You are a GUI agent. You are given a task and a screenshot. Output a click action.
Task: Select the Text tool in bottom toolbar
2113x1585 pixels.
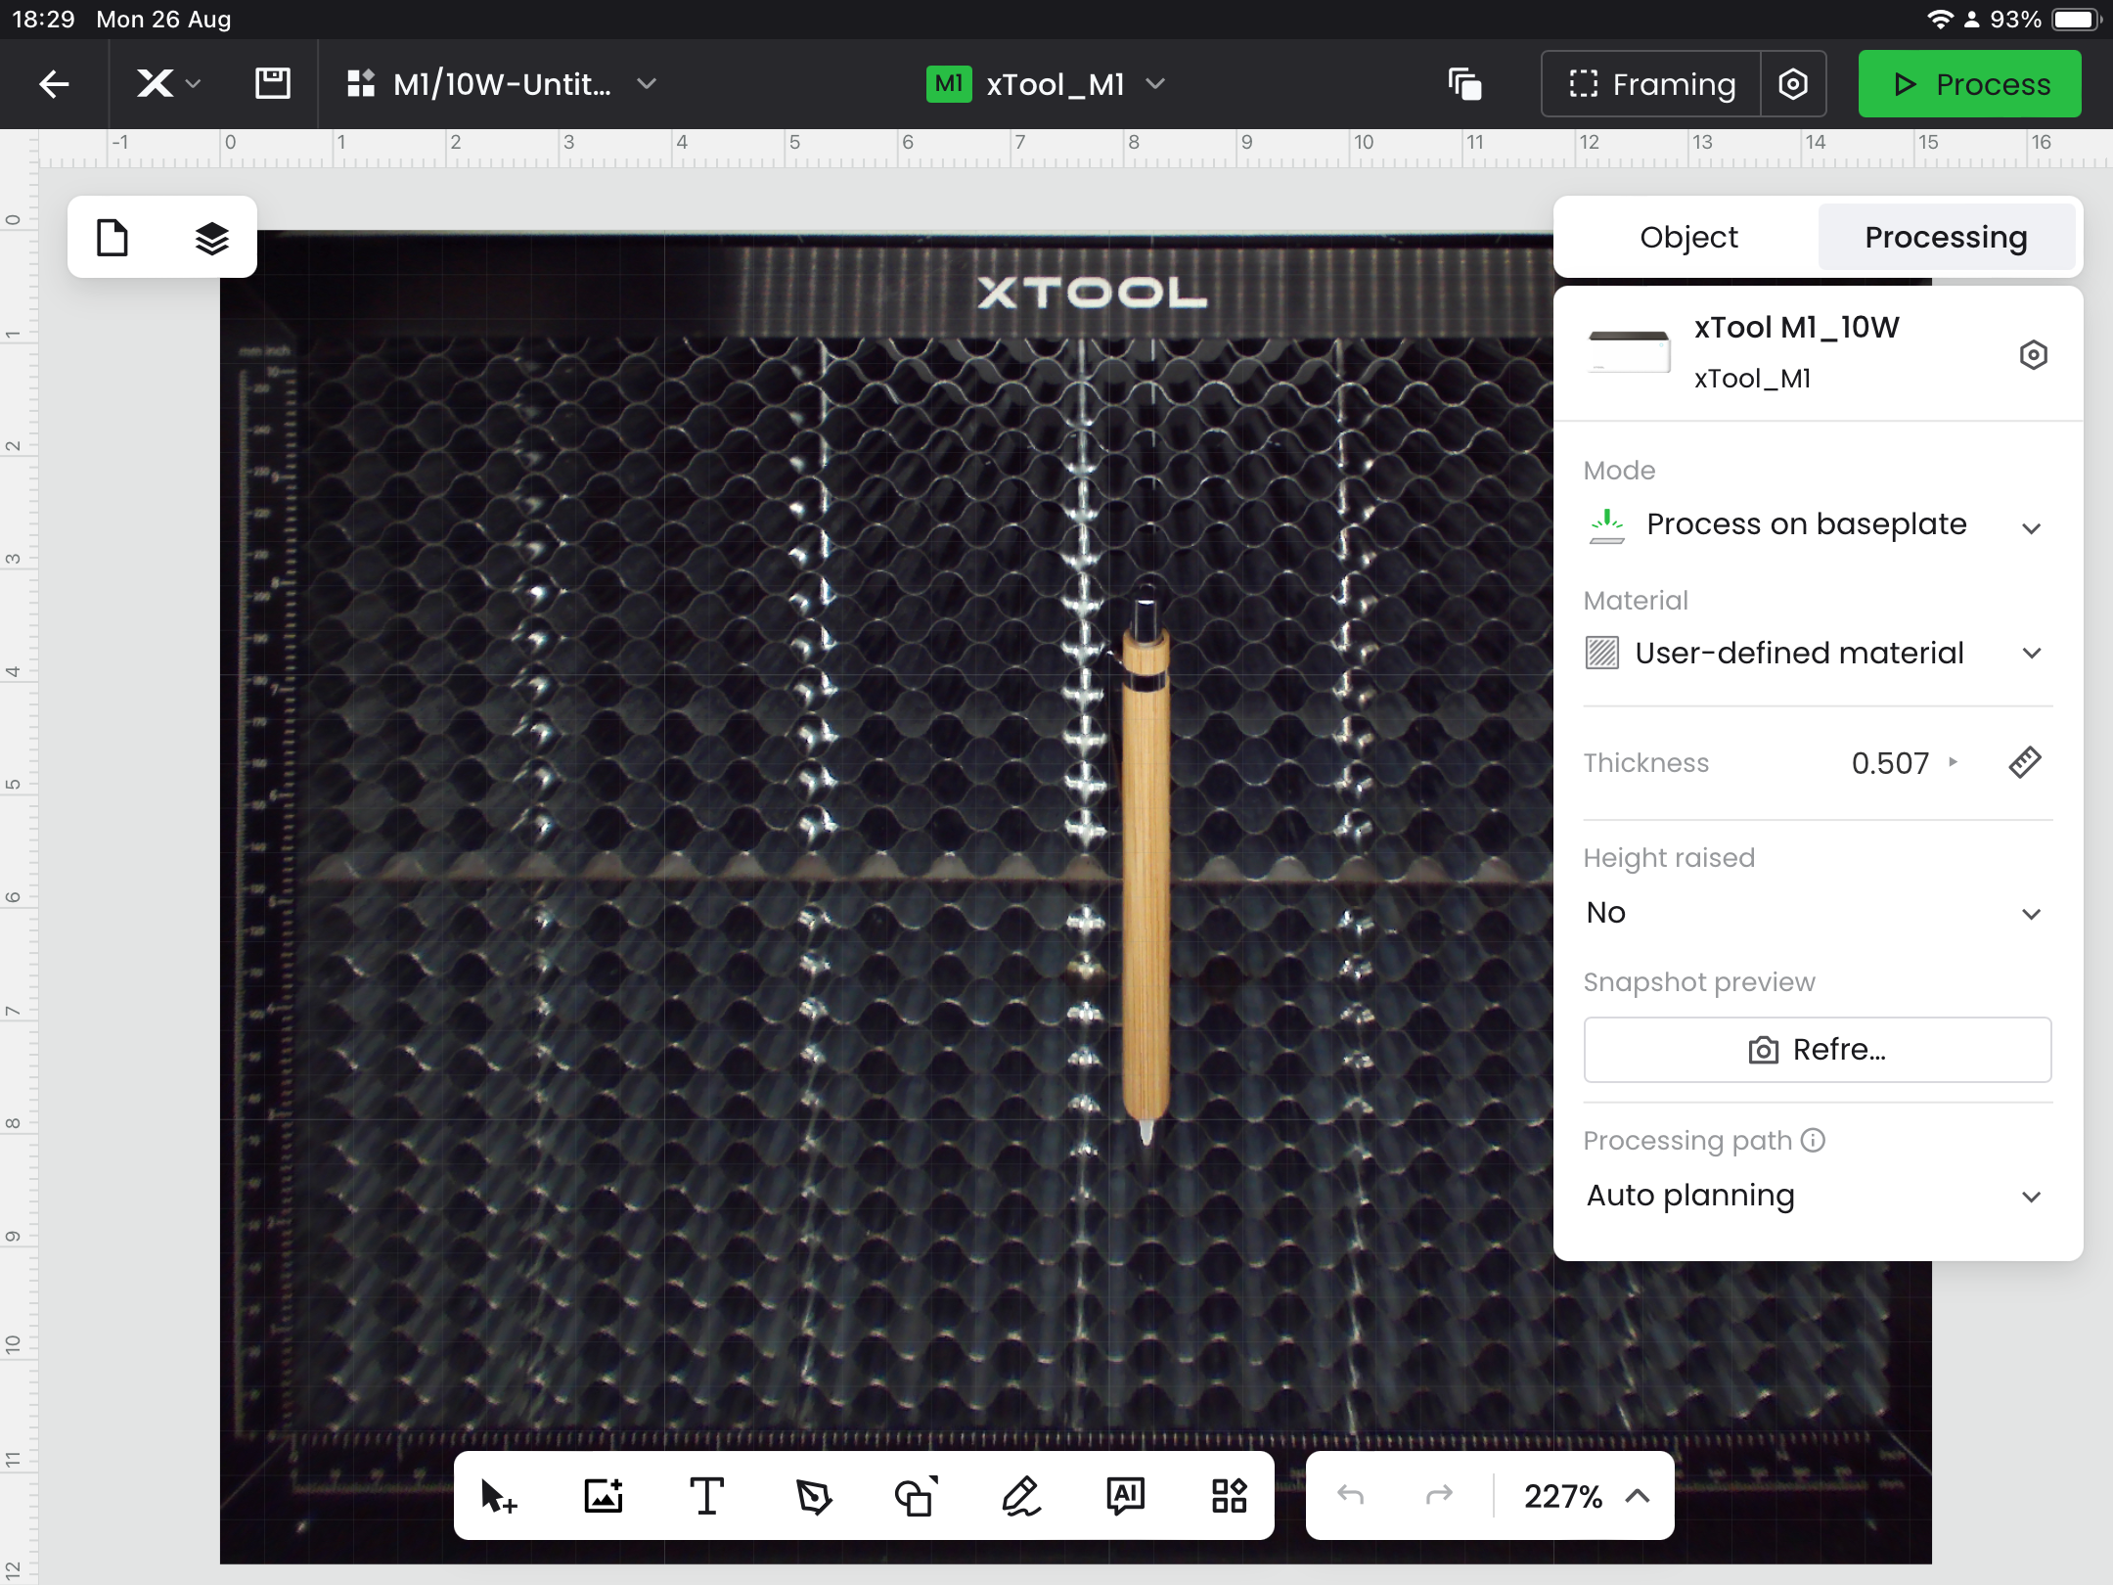[x=707, y=1496]
